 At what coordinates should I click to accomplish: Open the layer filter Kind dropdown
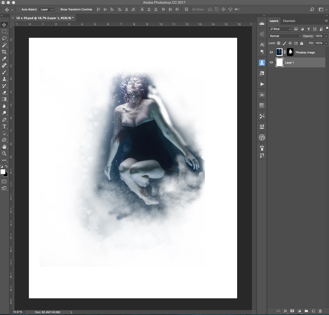pos(280,29)
